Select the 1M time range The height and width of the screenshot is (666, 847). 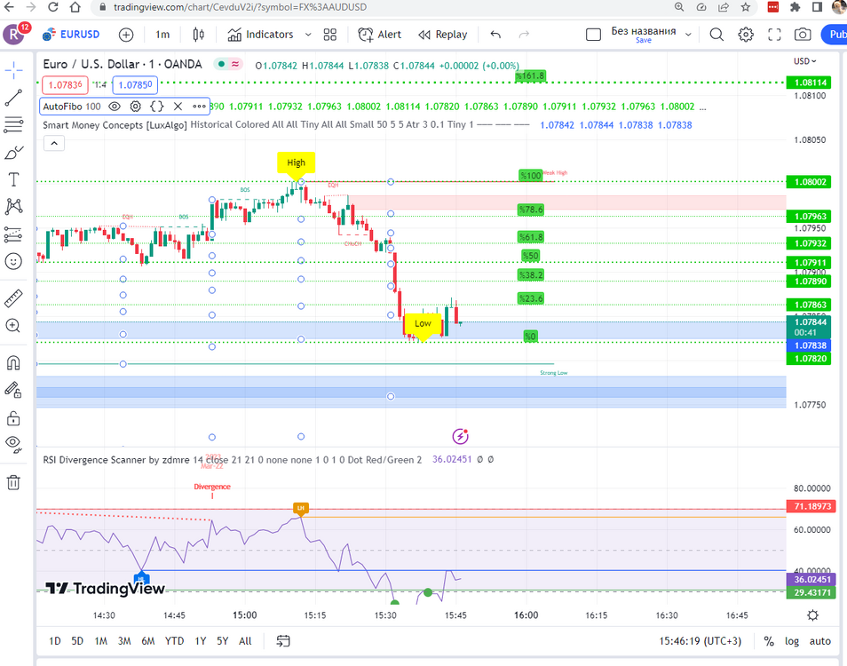pos(101,641)
